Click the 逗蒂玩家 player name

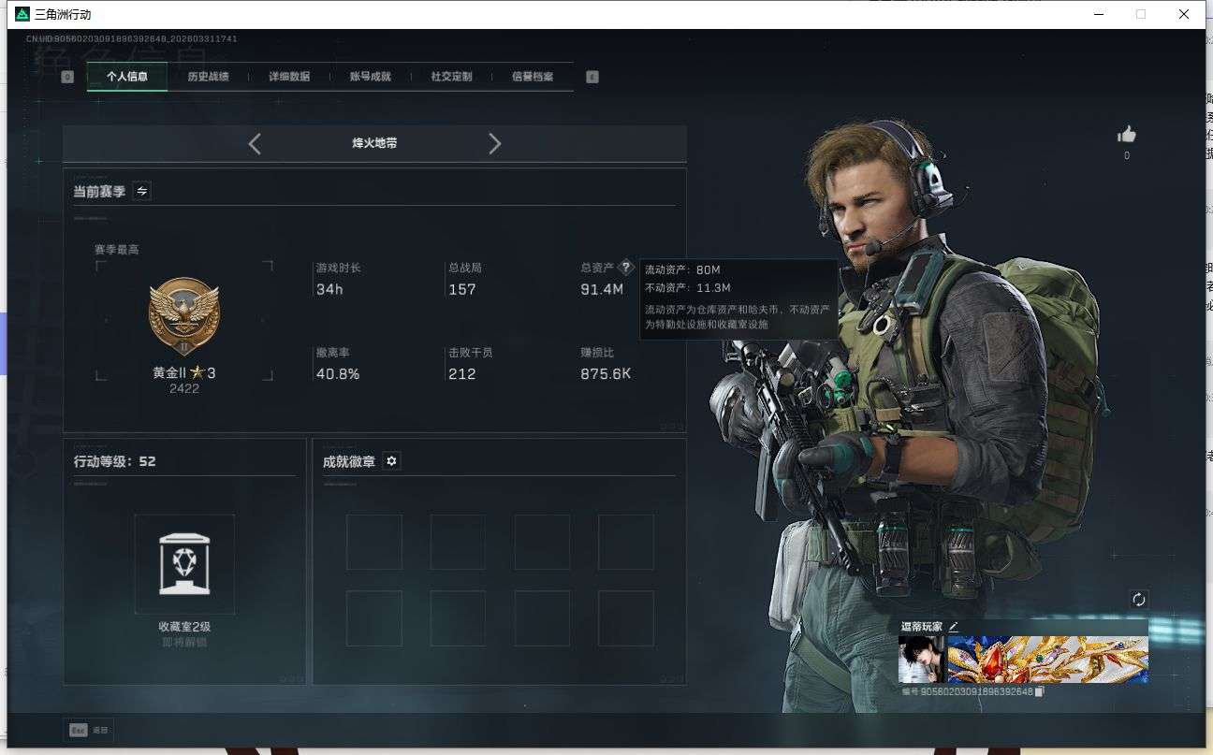click(922, 626)
